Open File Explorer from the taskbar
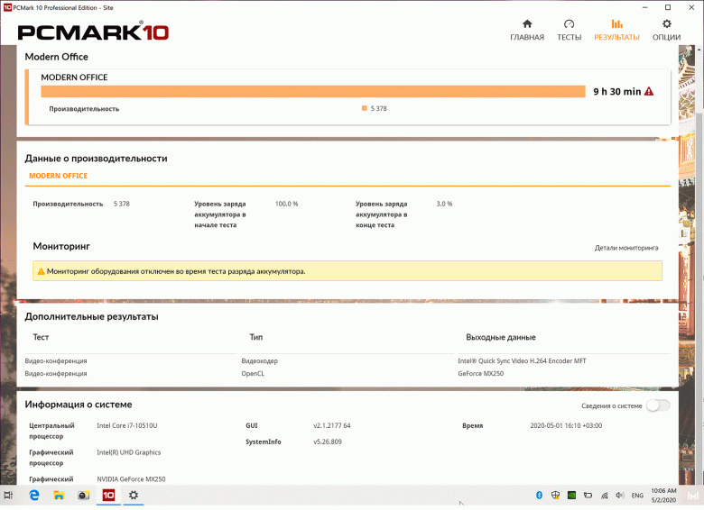Screen dimensions: 704x510 click(x=59, y=496)
